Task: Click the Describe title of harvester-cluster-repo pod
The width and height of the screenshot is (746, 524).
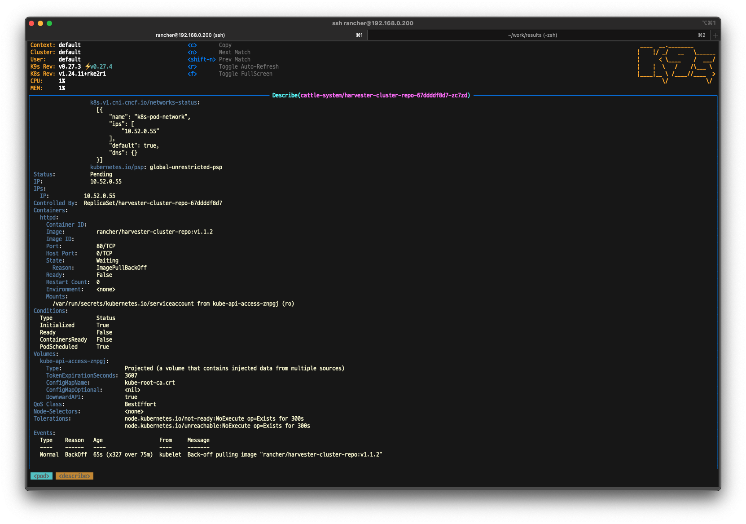Action: click(371, 95)
